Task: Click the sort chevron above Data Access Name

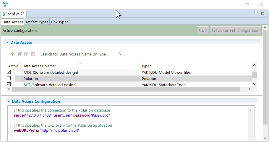Action: click(x=80, y=63)
